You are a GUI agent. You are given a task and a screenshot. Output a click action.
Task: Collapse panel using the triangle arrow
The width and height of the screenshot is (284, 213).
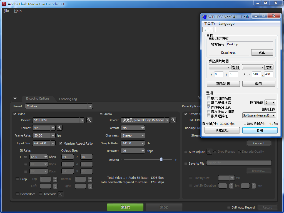(x=15, y=99)
